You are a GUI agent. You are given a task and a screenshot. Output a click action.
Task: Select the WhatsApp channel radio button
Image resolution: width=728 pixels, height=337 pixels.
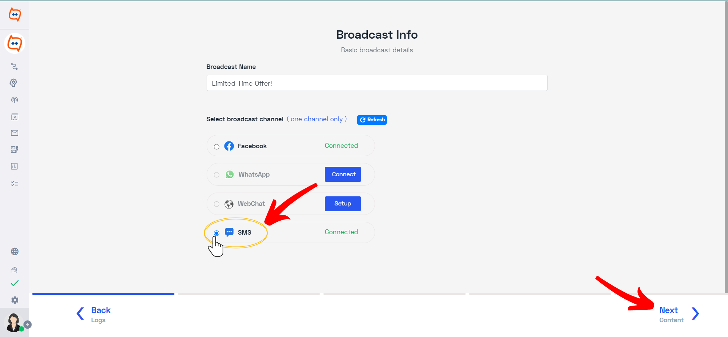[x=217, y=175]
